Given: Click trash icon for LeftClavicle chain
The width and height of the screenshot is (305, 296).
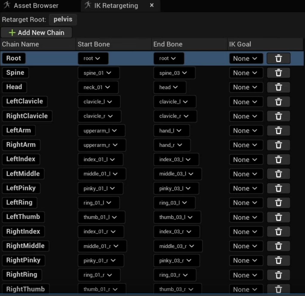Looking at the screenshot, I should 278,102.
